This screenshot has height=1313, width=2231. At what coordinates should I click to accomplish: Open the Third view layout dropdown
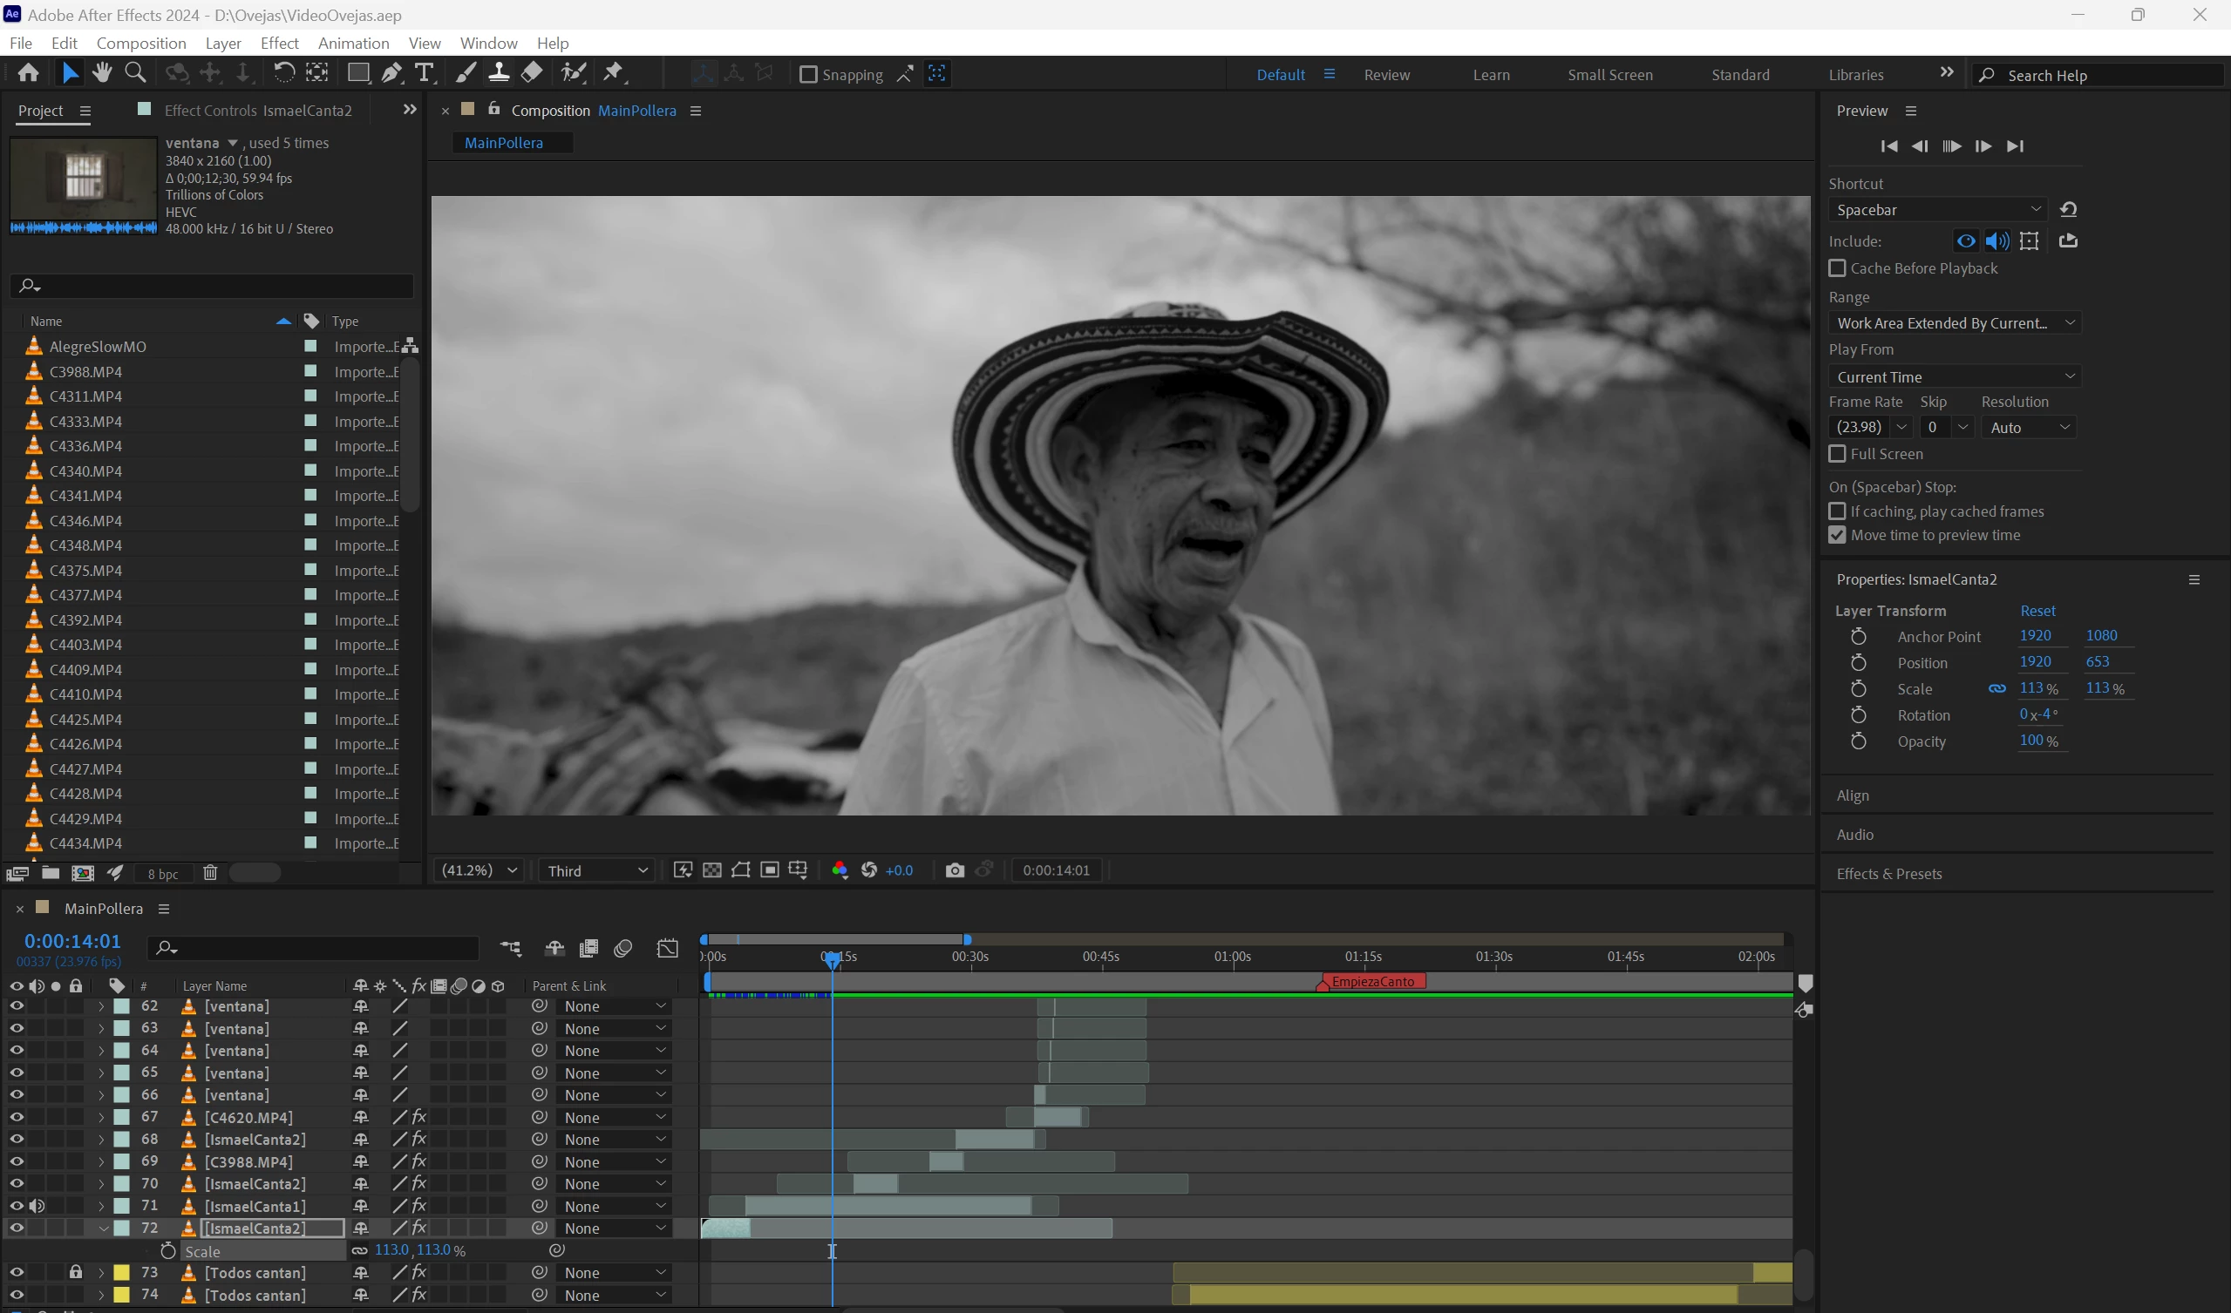point(596,870)
